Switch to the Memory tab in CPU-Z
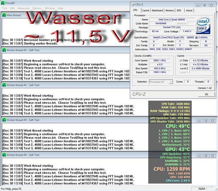The width and height of the screenshot is (218, 191). click(170, 11)
